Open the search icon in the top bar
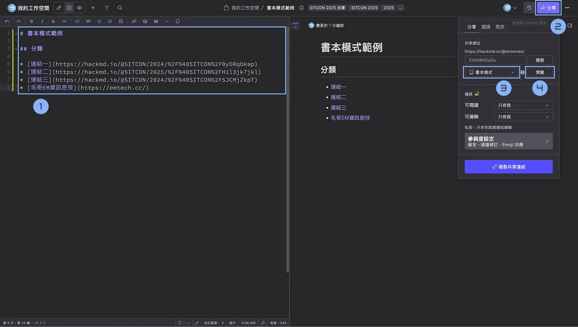This screenshot has height=327, width=578. tap(120, 7)
